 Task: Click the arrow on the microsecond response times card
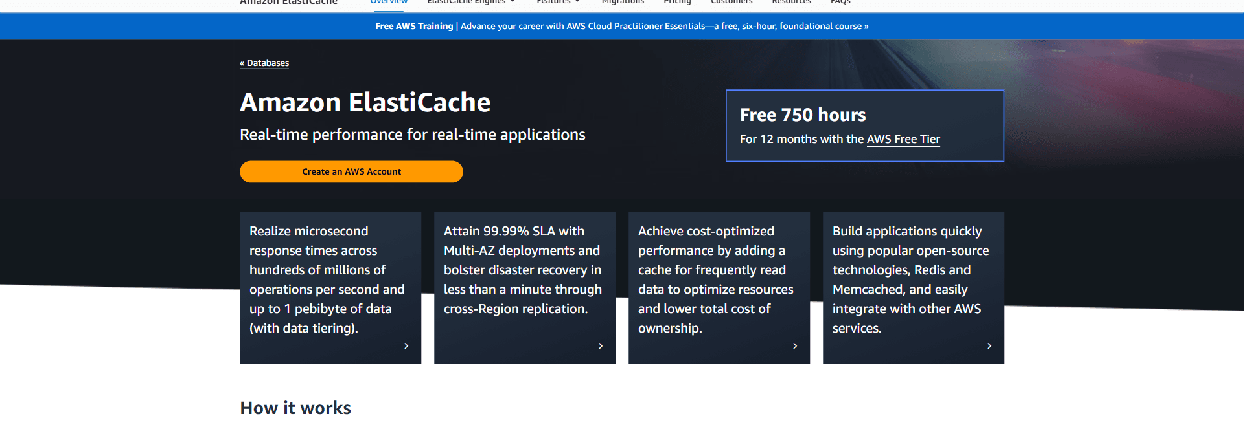pyautogui.click(x=406, y=346)
